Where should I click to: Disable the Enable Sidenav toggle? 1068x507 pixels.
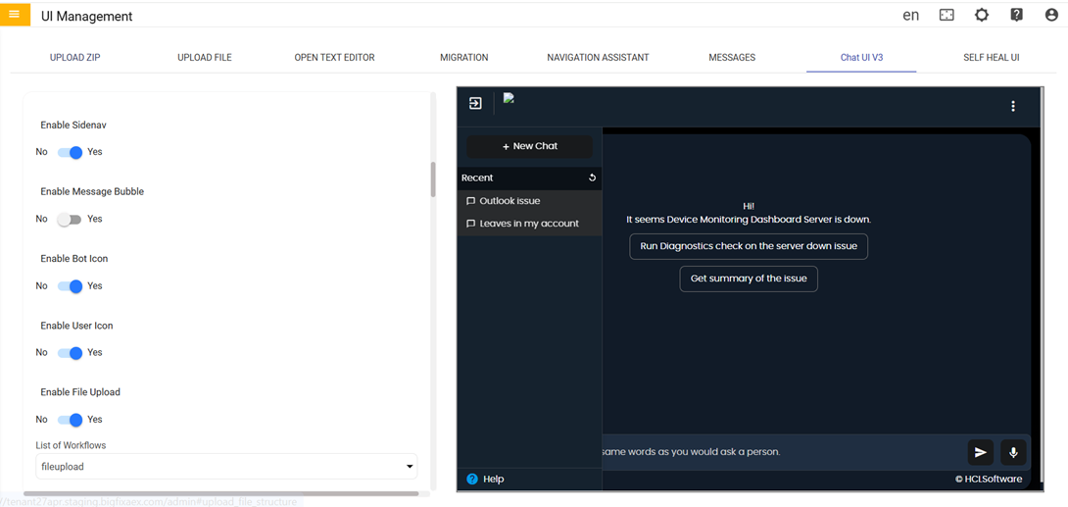coord(70,152)
